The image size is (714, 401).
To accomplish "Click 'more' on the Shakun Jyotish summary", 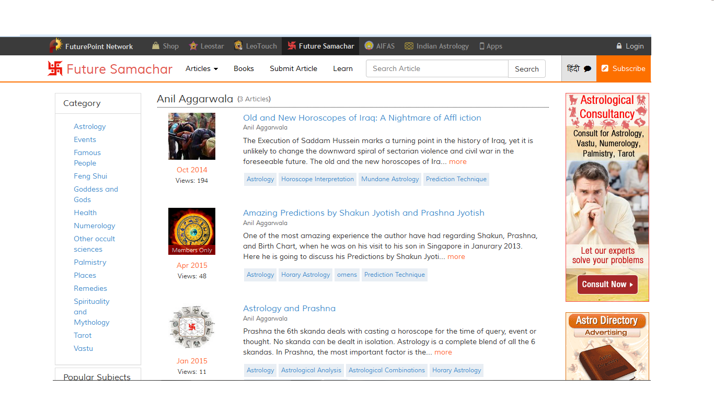I will point(456,256).
